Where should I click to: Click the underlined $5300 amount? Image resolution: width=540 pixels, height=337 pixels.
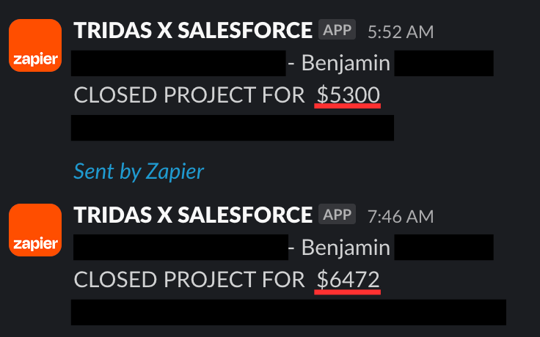click(348, 95)
